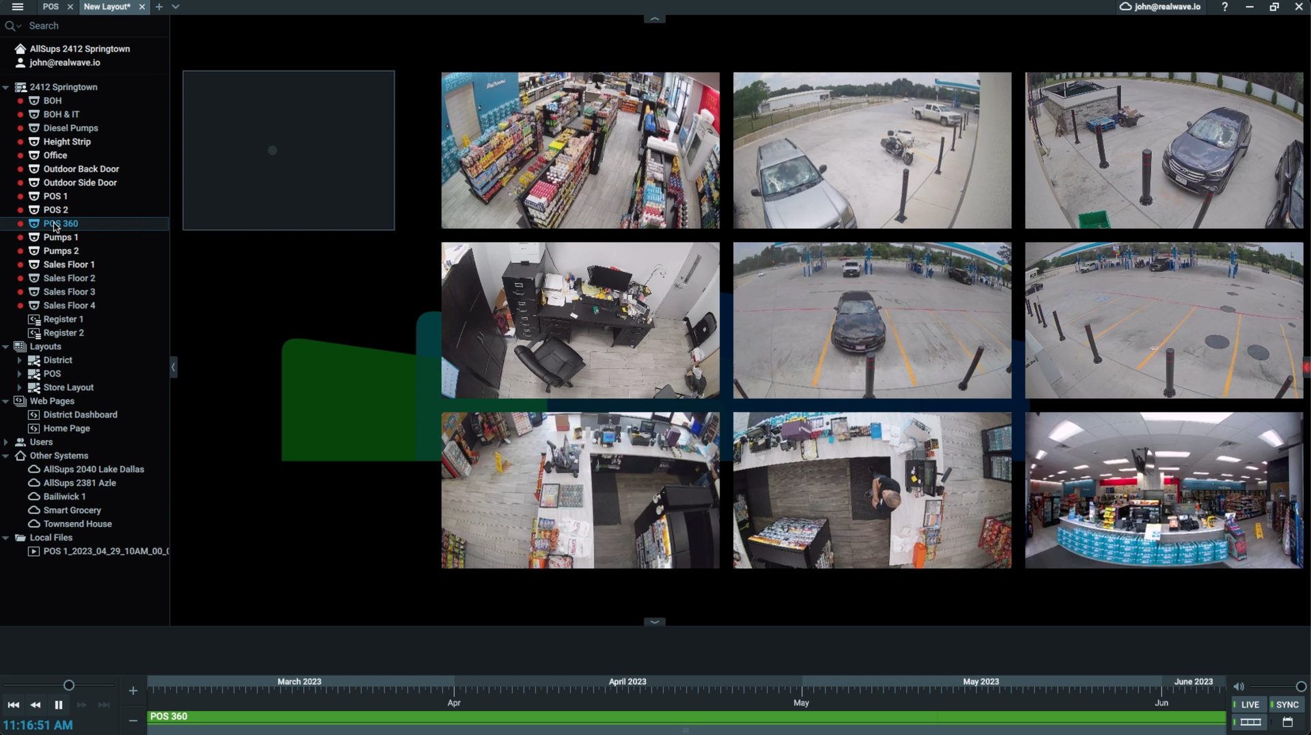Jump to previous chunk button
The image size is (1311, 735).
click(13, 705)
